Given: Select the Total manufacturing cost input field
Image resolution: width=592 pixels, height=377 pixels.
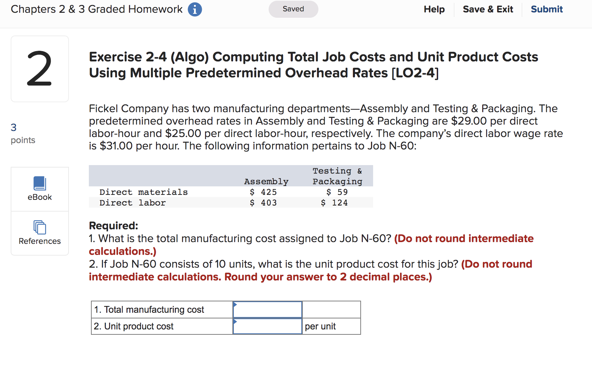Looking at the screenshot, I should pos(267,310).
